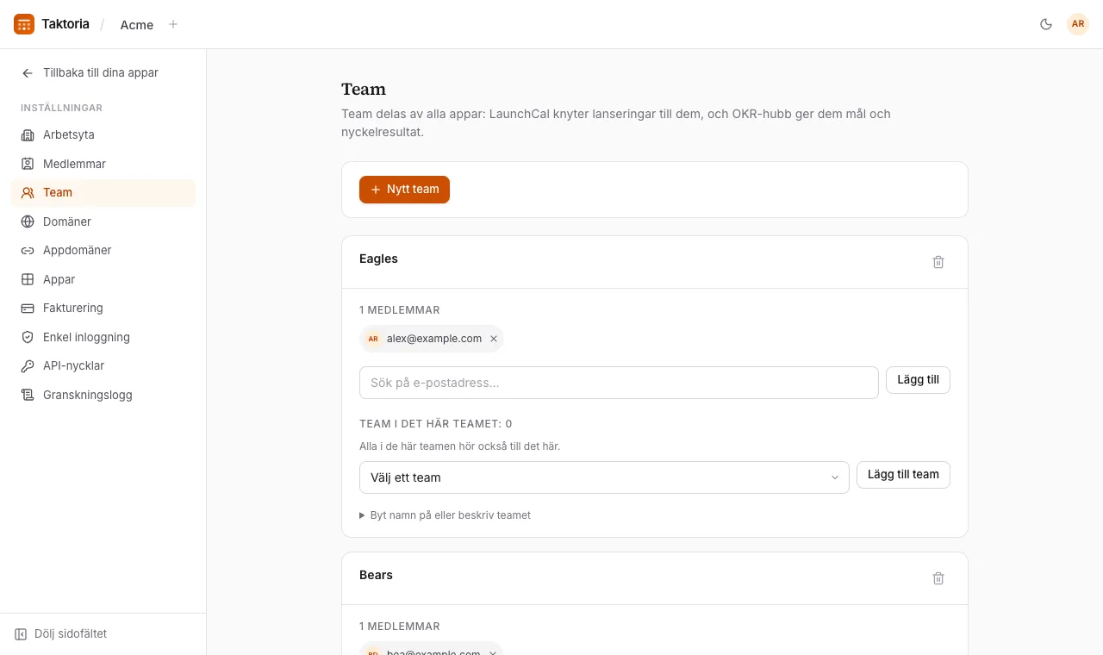
Task: Click the Enkel inloggning shield icon
Action: [28, 337]
